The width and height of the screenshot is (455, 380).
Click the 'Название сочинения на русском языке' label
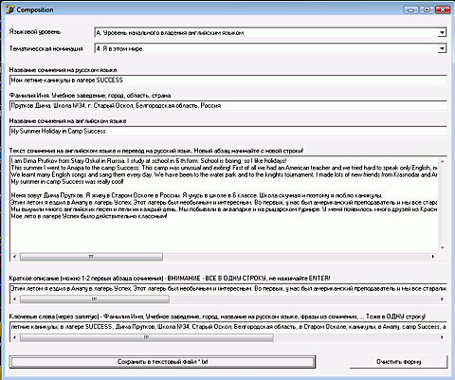[63, 70]
